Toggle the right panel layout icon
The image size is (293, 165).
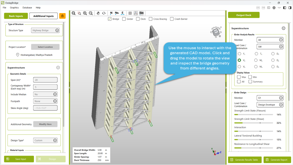pos(290,8)
